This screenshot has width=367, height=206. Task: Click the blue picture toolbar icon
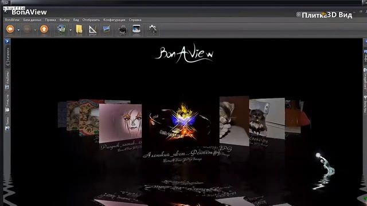pos(107,29)
